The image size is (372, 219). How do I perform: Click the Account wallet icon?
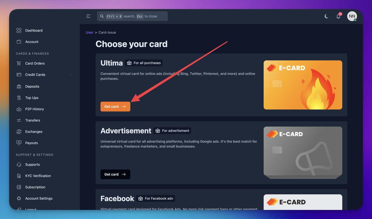pos(19,42)
